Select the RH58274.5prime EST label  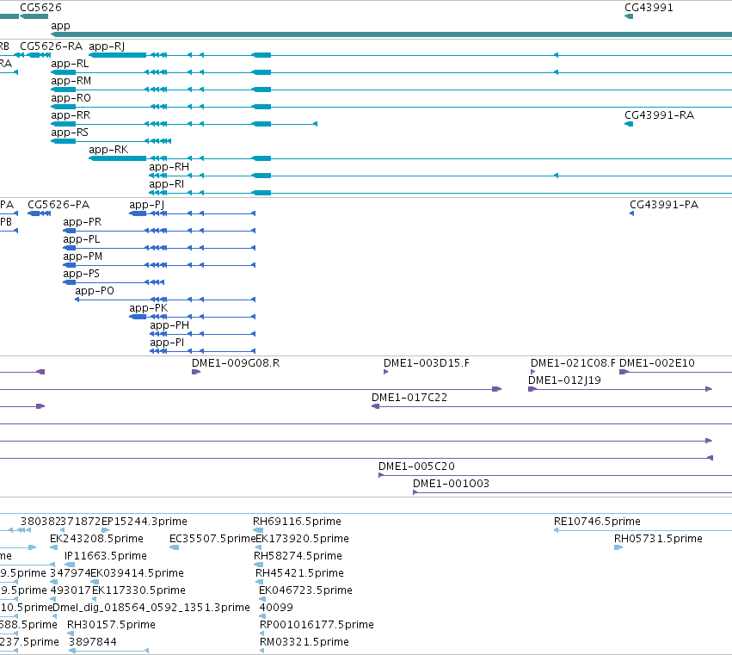point(298,556)
